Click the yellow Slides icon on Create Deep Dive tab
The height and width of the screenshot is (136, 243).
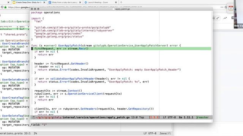tap(14, 2)
